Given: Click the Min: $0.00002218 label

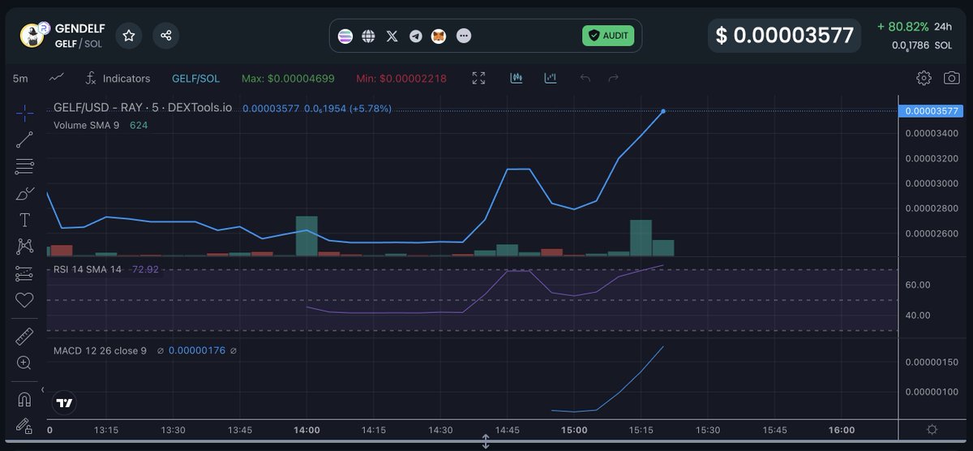Looking at the screenshot, I should pos(401,79).
